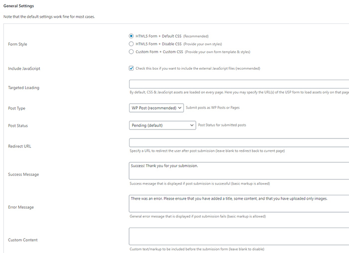Open the Post Type dropdown

[156, 108]
